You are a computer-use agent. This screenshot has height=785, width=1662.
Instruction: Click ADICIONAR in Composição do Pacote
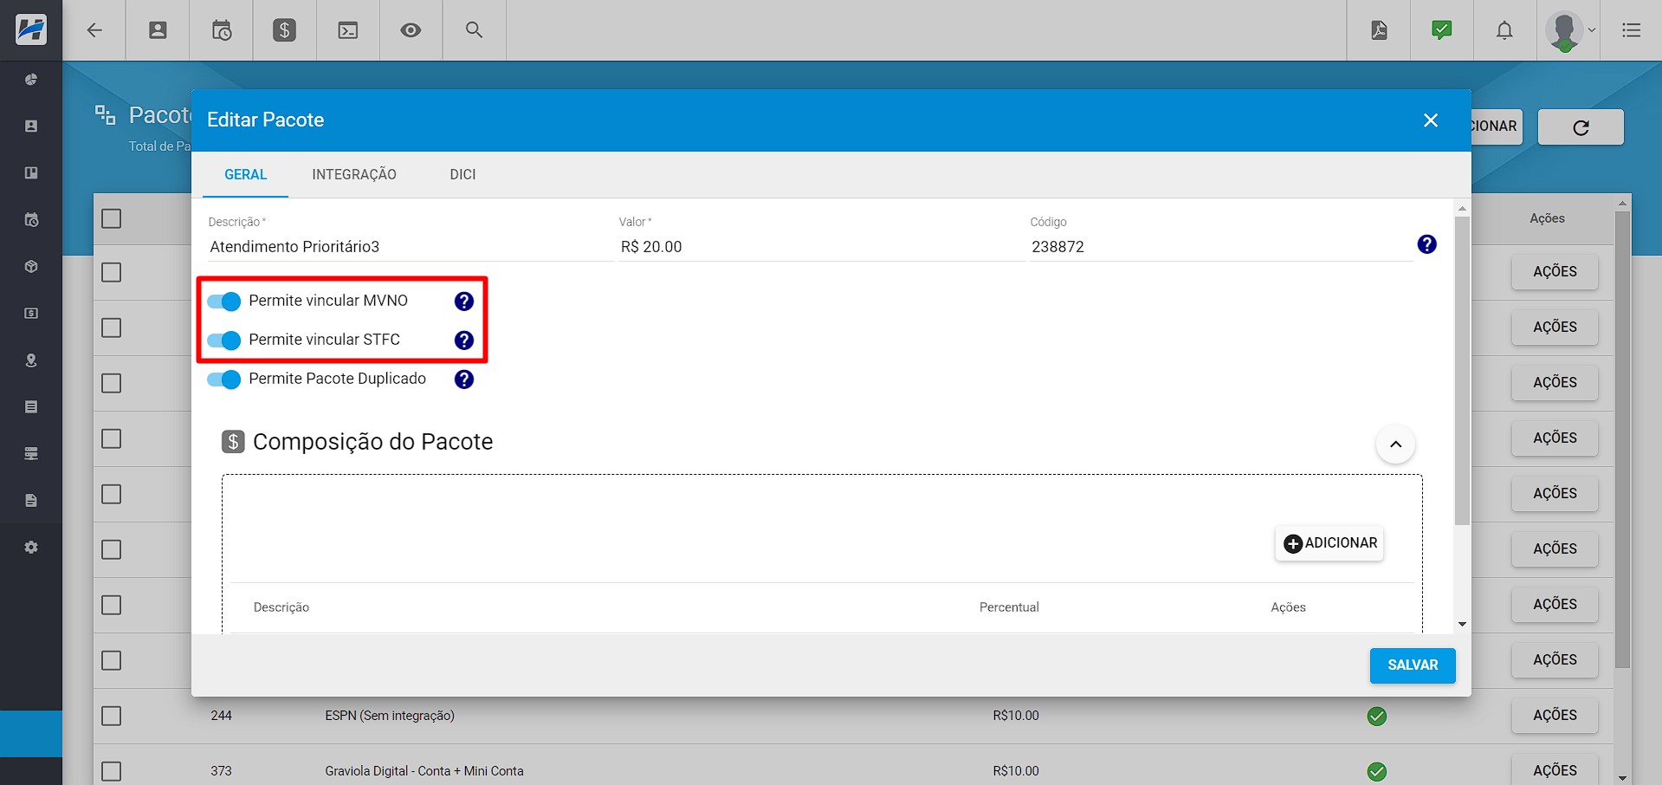point(1329,543)
